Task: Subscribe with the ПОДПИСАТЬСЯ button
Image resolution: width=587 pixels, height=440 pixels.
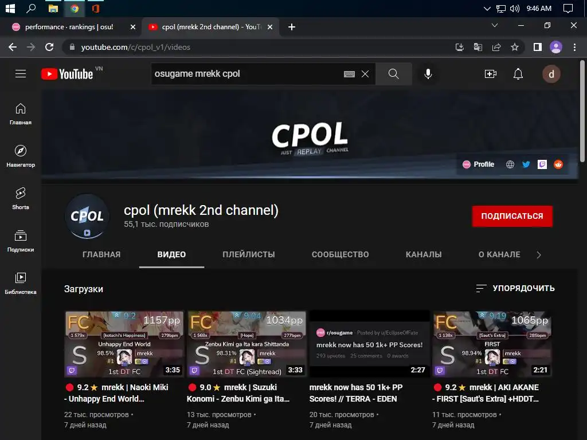Action: pyautogui.click(x=512, y=216)
